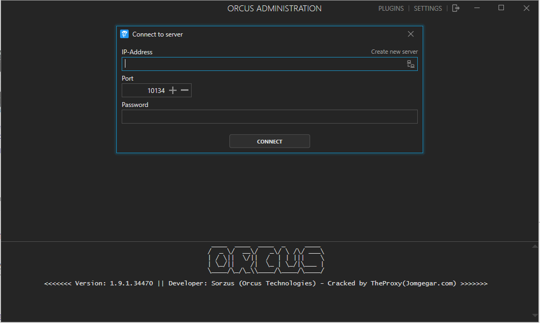Open the SETTINGS menu
Viewport: 540px width, 323px height.
427,8
